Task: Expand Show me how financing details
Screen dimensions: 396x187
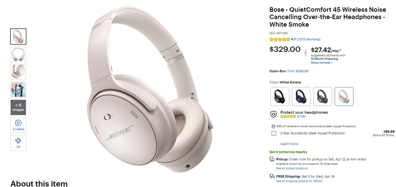Action: (321, 63)
